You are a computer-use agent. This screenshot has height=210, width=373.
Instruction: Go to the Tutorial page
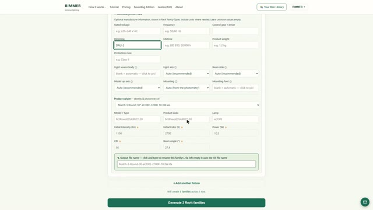click(114, 7)
